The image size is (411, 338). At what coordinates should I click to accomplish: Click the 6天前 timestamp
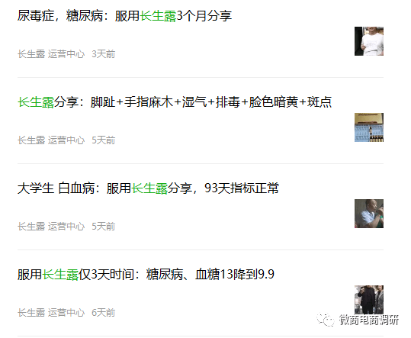tap(103, 313)
